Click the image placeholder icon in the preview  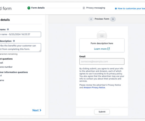click(x=102, y=36)
